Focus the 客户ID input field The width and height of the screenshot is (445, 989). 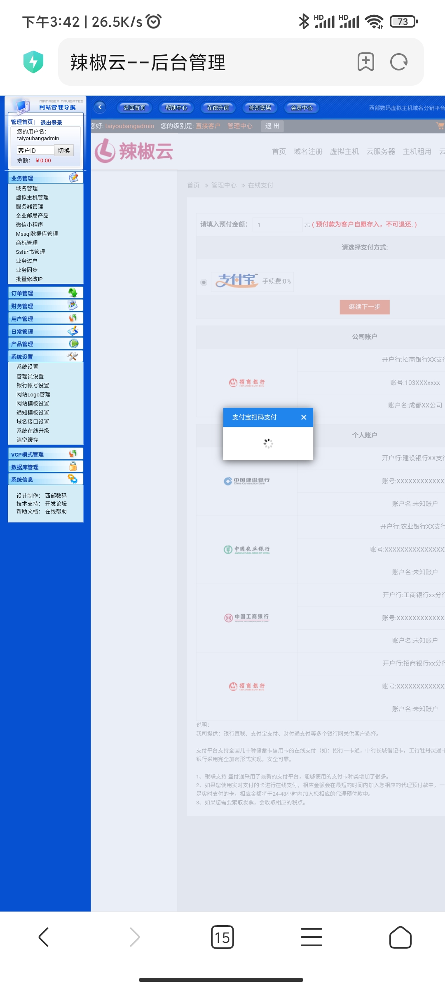tap(35, 150)
